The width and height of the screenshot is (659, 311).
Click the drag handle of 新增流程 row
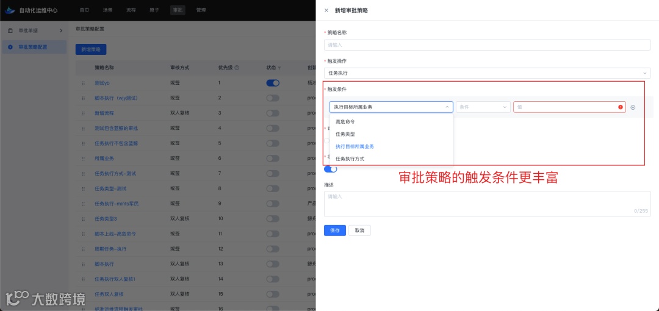coord(83,113)
